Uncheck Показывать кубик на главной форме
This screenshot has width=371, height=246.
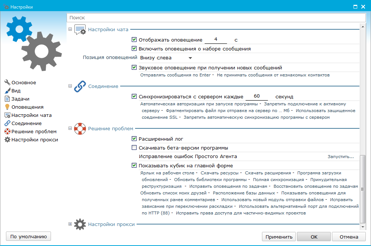134,165
